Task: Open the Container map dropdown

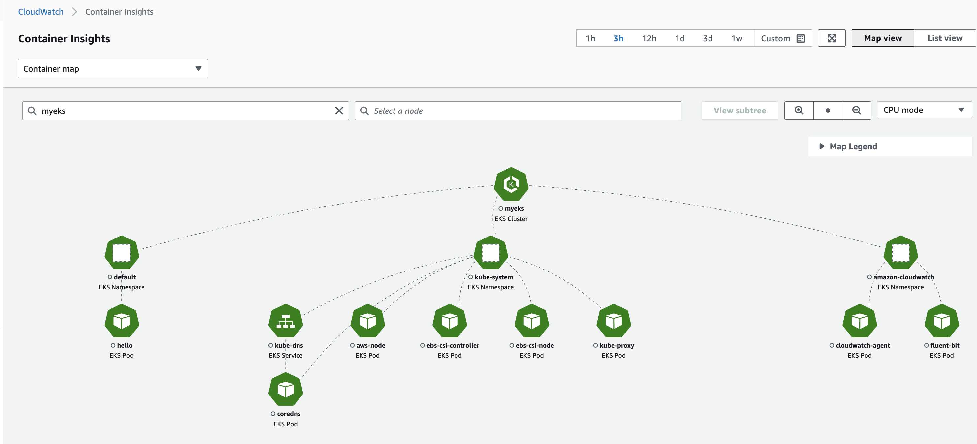Action: click(113, 69)
